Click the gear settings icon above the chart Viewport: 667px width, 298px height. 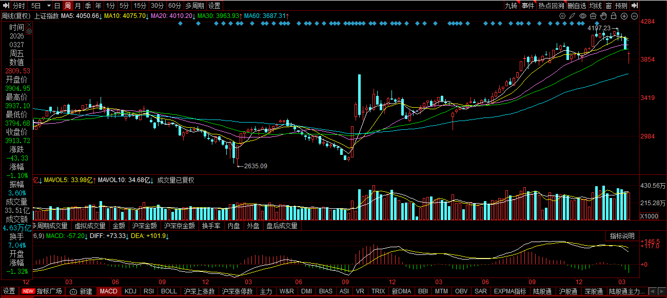(563, 16)
